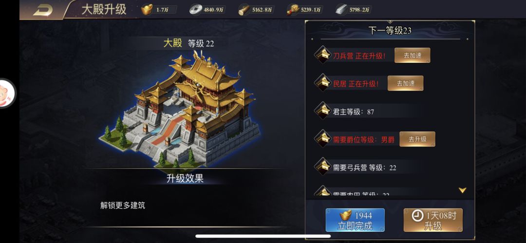Tap the 下一等级23 panel header
The height and width of the screenshot is (243, 526).
[390, 31]
